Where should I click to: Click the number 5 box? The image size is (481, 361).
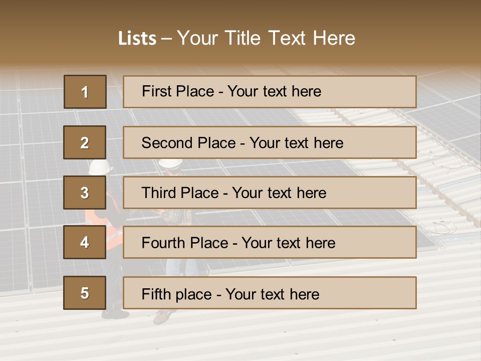pos(85,293)
